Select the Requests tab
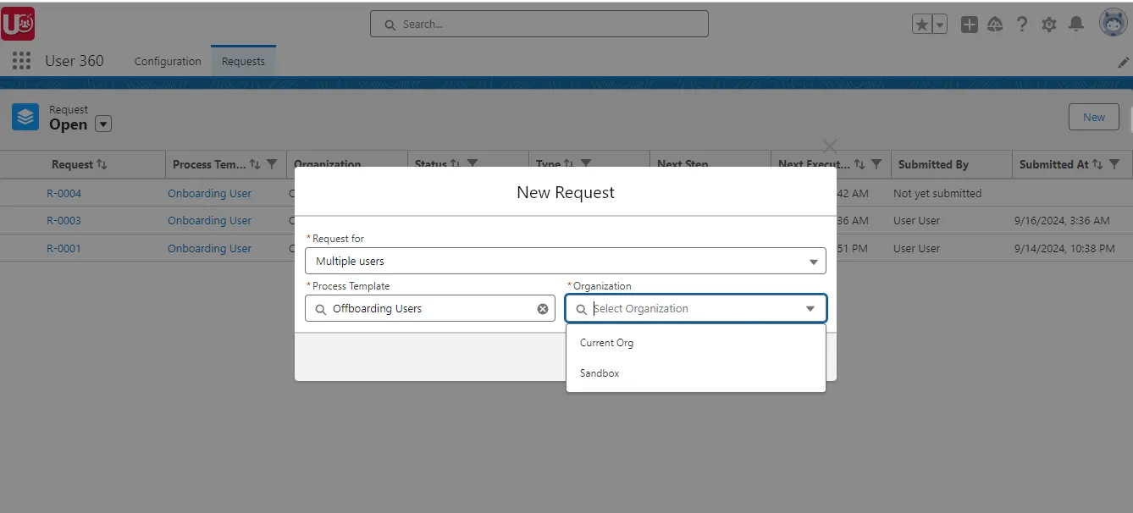Image resolution: width=1133 pixels, height=513 pixels. point(243,61)
